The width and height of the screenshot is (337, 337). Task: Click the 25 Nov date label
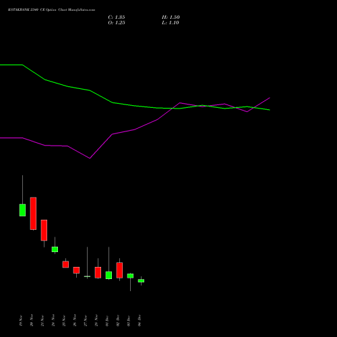[x=64, y=320]
